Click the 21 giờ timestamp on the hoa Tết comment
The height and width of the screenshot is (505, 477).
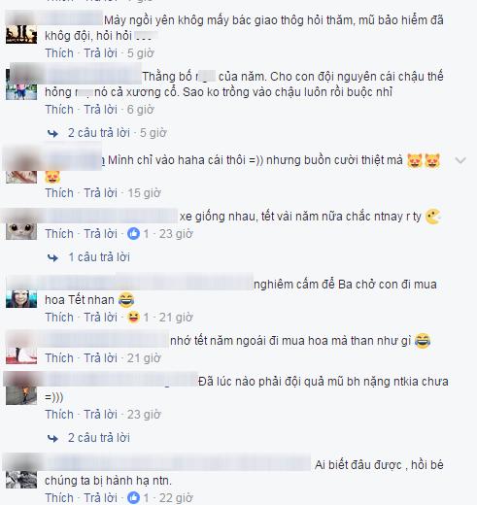pyautogui.click(x=176, y=318)
